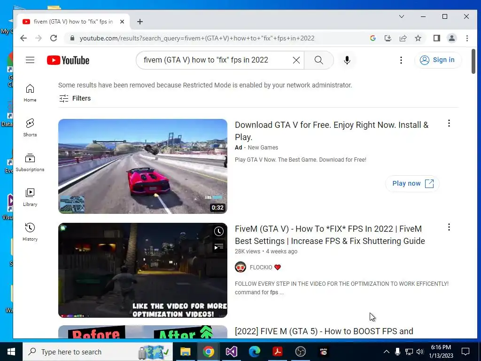Open the 6:16 PM taskbar clock
Screen dimensions: 481x361
click(441, 352)
